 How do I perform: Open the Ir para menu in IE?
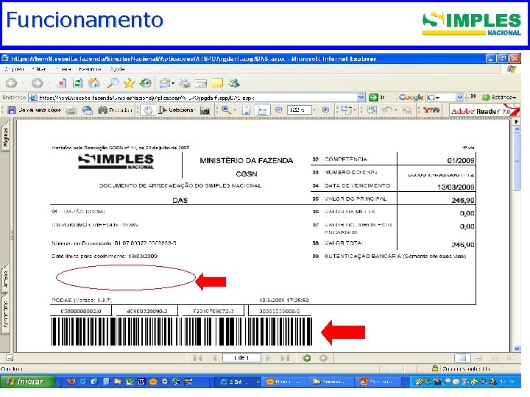(63, 69)
